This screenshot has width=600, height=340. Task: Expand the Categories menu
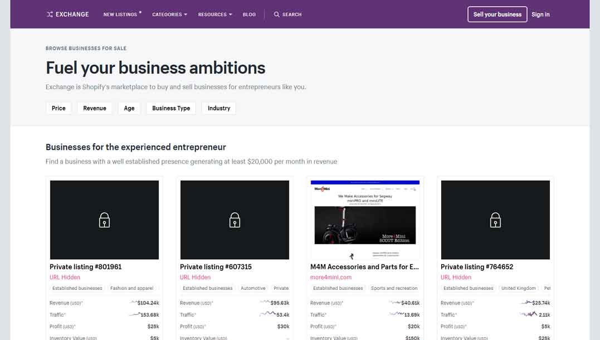[169, 14]
